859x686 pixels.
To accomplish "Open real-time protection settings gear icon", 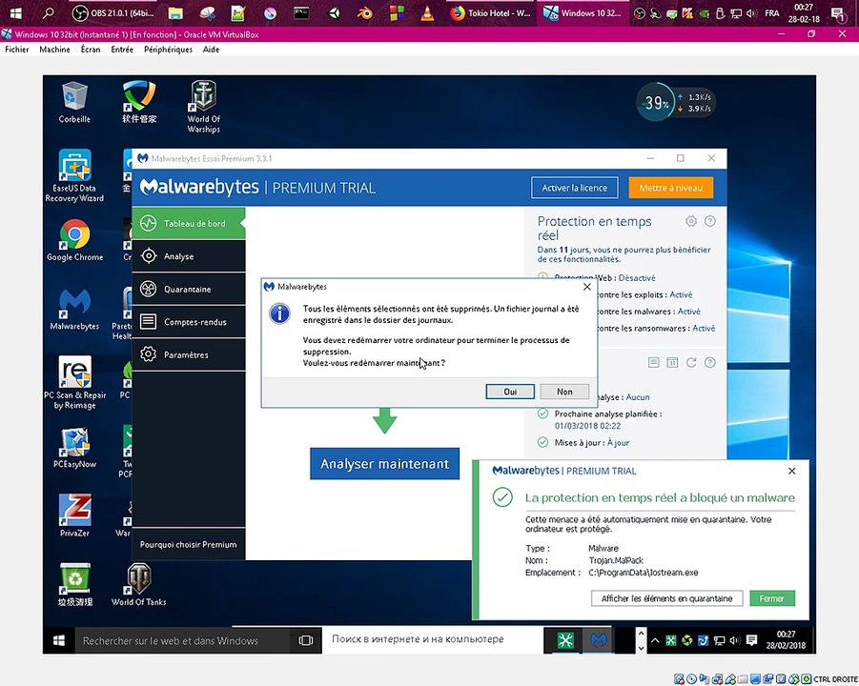I will click(691, 221).
